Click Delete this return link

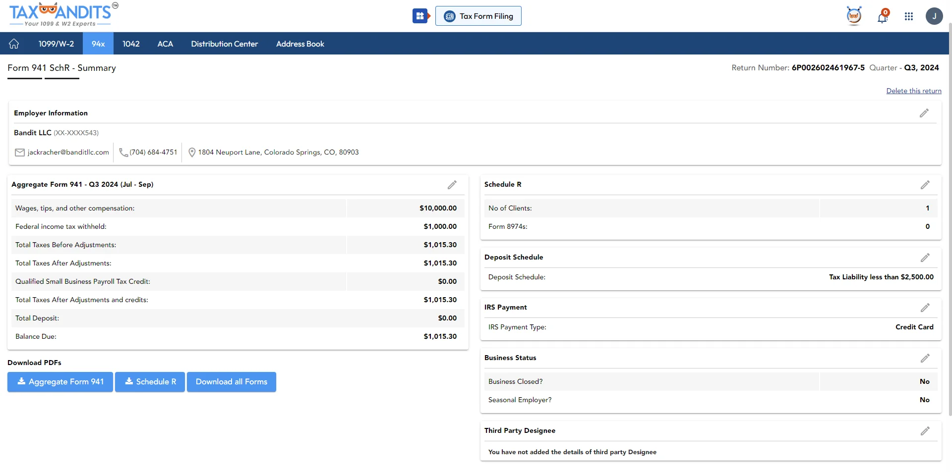point(914,91)
